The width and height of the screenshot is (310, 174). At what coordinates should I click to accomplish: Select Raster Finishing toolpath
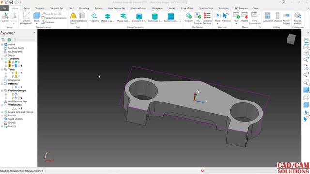[x=170, y=17]
